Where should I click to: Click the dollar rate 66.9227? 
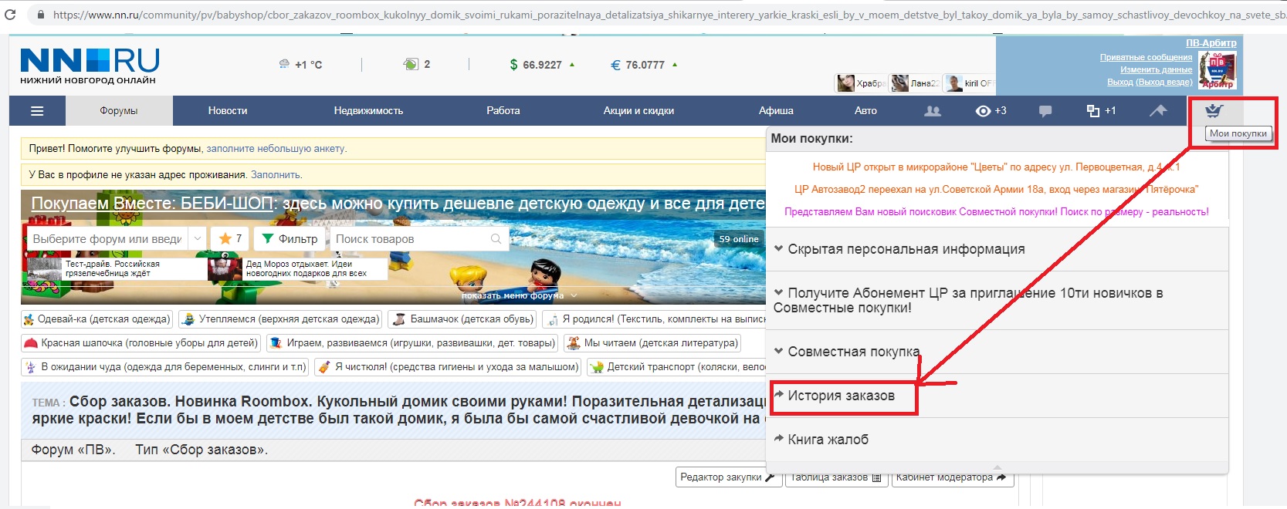click(542, 65)
